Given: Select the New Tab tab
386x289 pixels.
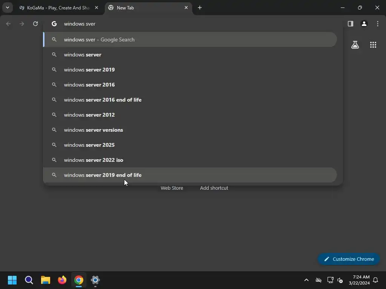Looking at the screenshot, I should click(148, 8).
